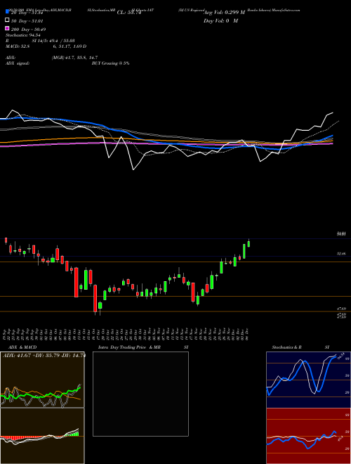Screen dimensions: 351x464
Task: Click the 'Day Vol: 0 M' readout
Action: pyautogui.click(x=220, y=20)
